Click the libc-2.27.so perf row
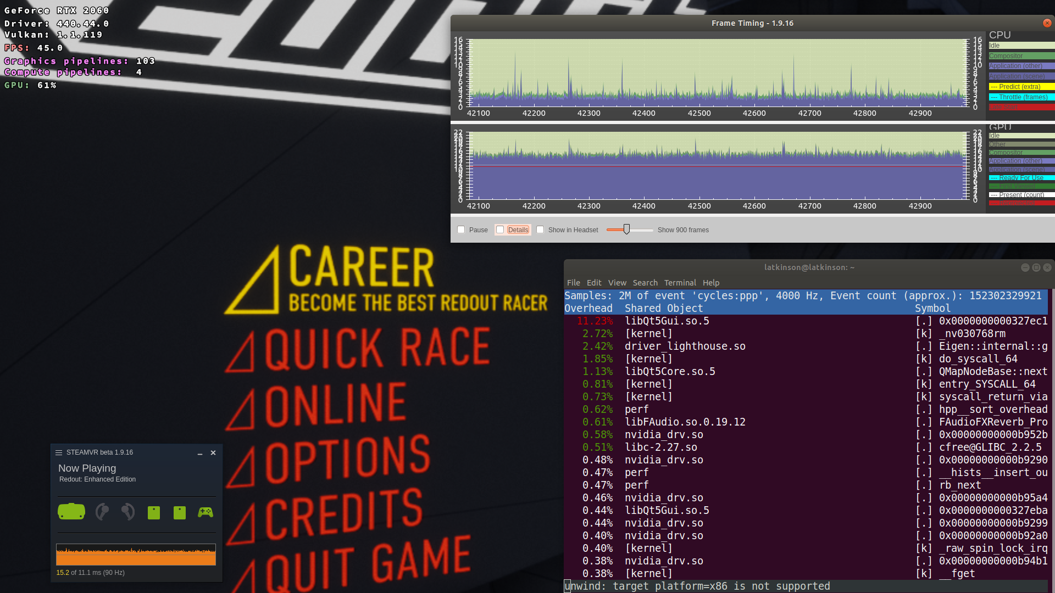This screenshot has height=593, width=1055. tap(806, 447)
